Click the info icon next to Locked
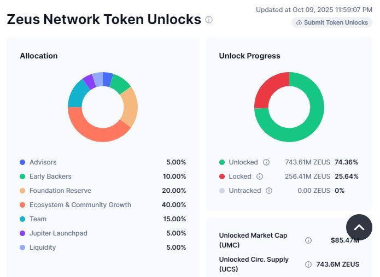 point(260,176)
